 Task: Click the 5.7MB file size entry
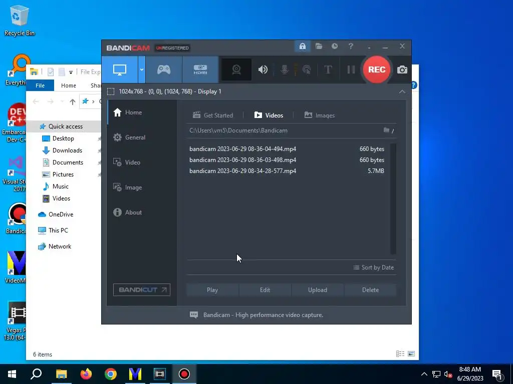click(x=376, y=171)
